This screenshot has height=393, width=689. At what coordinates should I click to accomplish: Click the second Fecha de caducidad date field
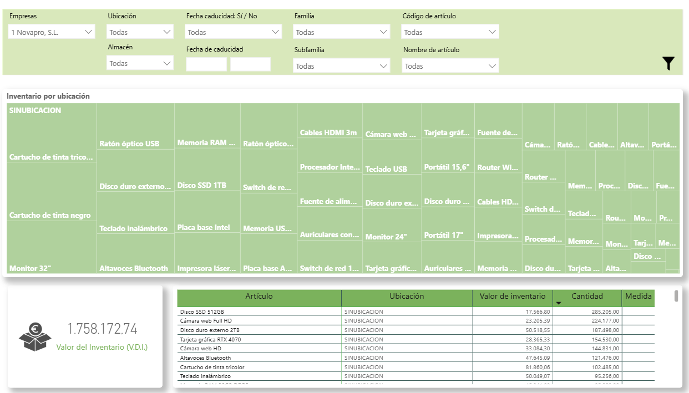point(250,64)
